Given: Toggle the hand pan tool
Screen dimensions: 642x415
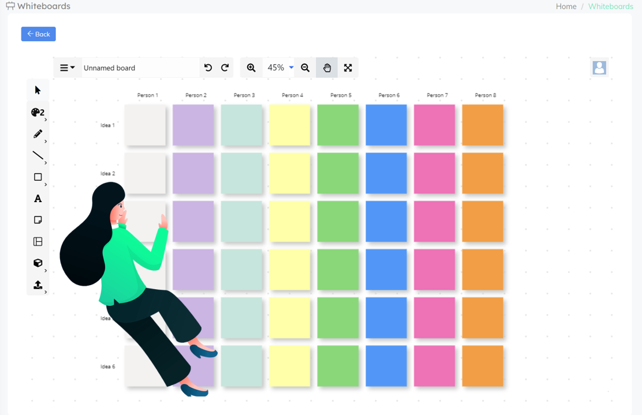Looking at the screenshot, I should click(327, 68).
